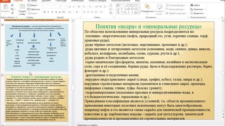Select the rectangle shape in the gallery

pos(129,6)
